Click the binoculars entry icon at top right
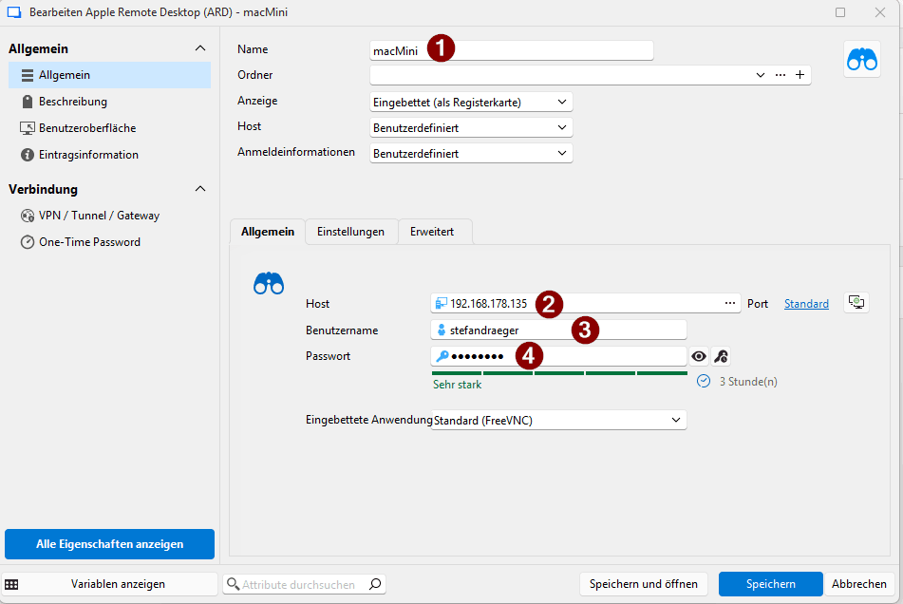This screenshot has width=903, height=604. pos(861,60)
